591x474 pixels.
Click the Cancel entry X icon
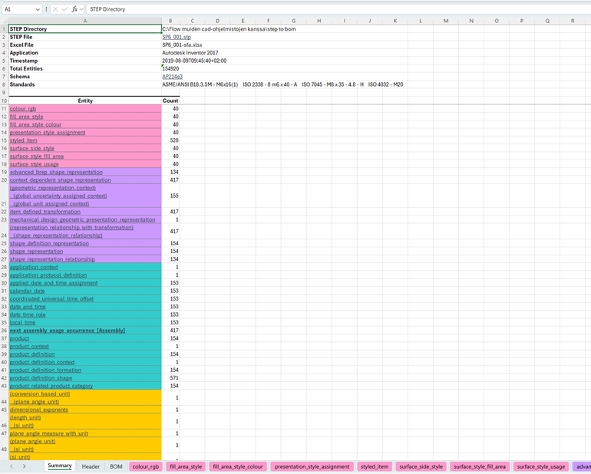[x=55, y=9]
